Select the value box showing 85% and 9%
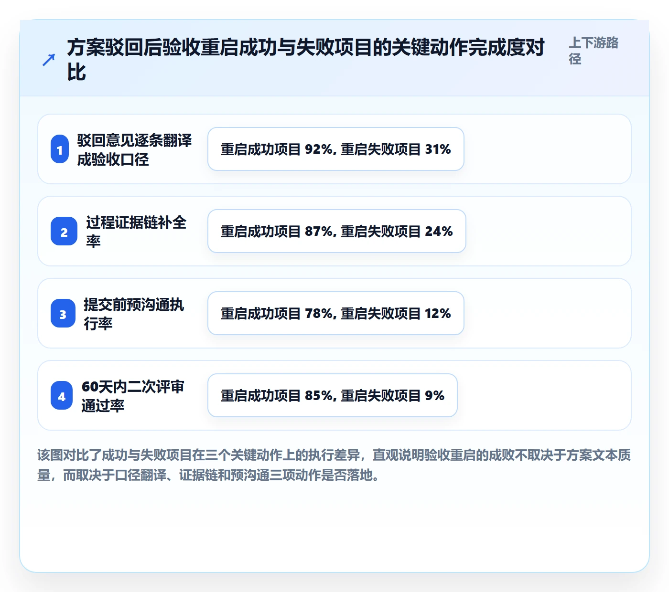The height and width of the screenshot is (592, 669). point(333,395)
